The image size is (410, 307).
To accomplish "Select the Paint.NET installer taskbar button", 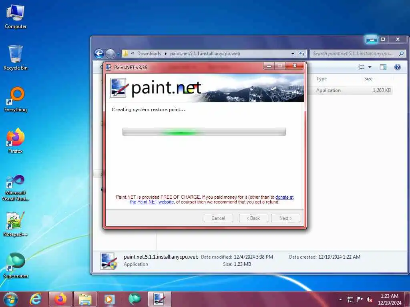I will click(159, 299).
